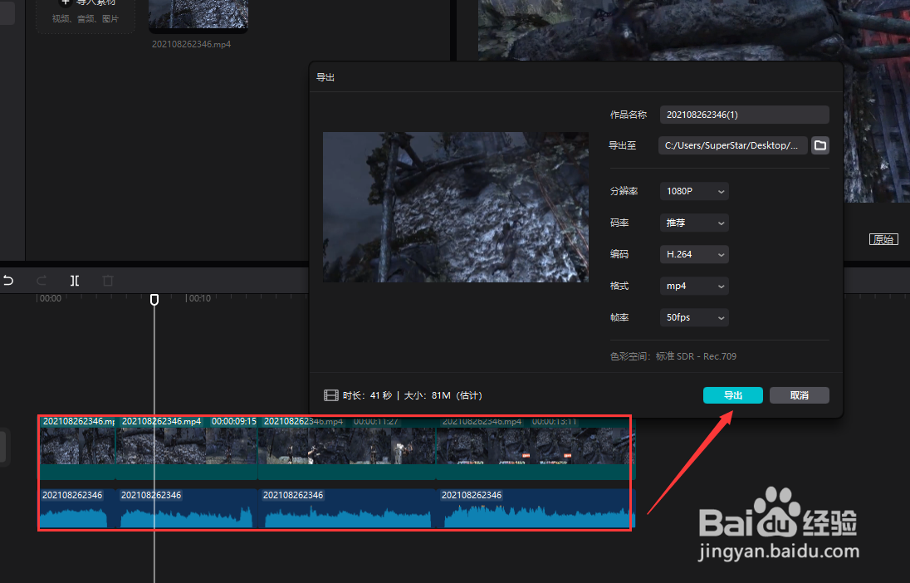Screen dimensions: 910x583
Task: Click the 202108262346.mp4 file name label
Action: point(192,44)
